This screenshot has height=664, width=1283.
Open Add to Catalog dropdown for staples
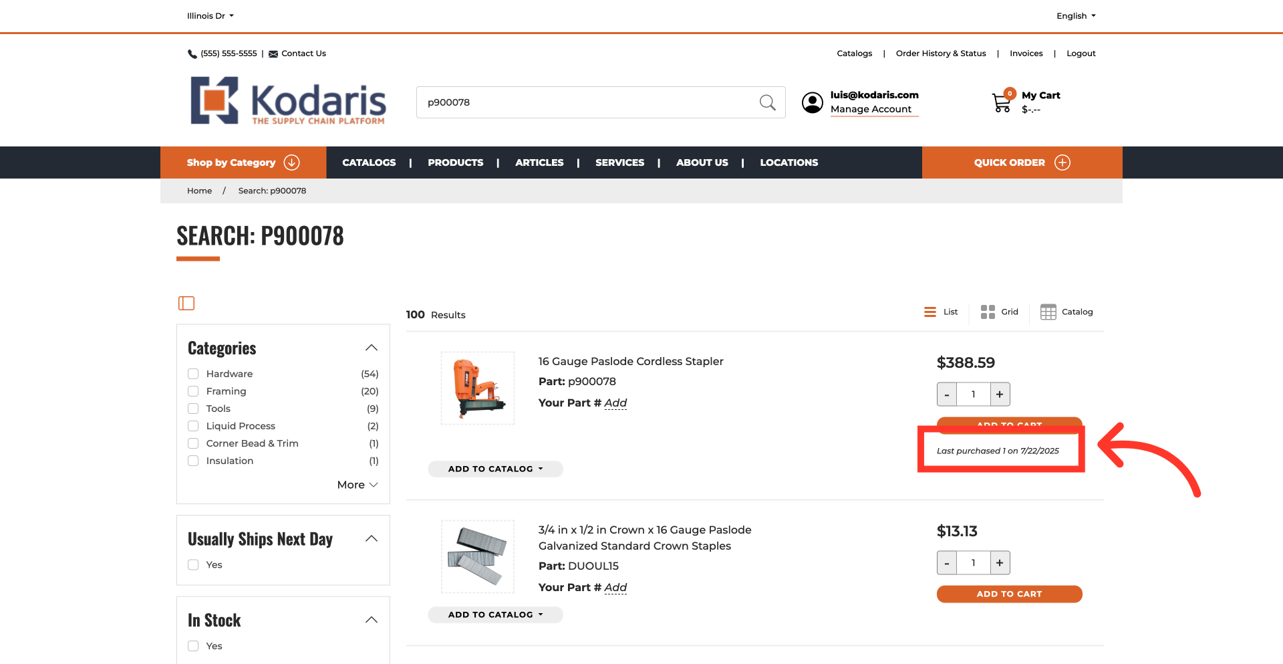495,615
